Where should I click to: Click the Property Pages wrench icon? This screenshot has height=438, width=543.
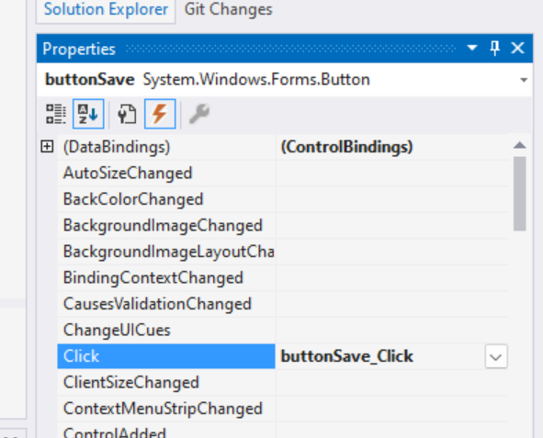(199, 114)
